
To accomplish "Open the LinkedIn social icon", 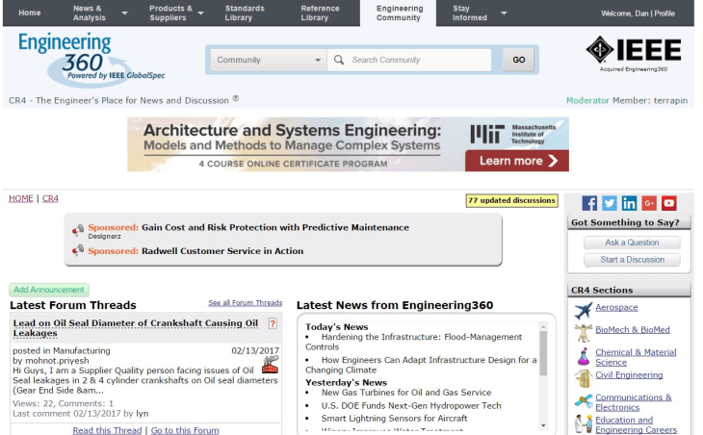I will click(x=629, y=203).
